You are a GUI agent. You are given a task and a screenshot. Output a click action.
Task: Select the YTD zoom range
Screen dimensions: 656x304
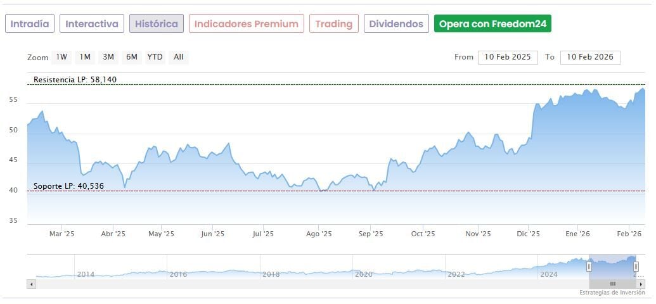coord(155,57)
